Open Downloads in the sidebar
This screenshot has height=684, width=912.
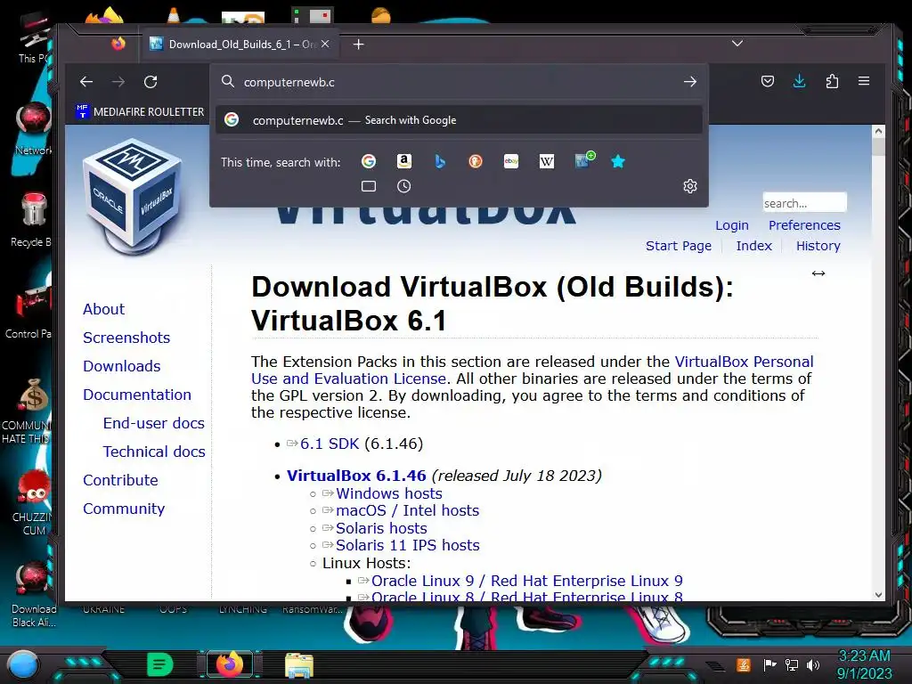pos(121,366)
